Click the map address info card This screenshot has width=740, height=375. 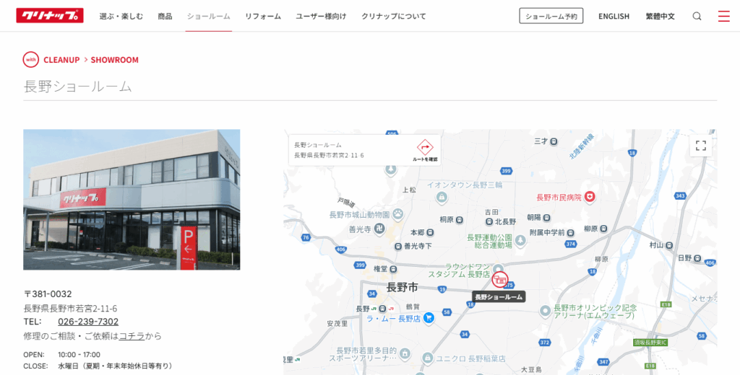coord(365,150)
